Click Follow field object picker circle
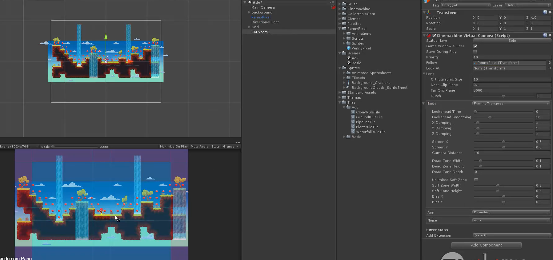The image size is (553, 260). (x=550, y=63)
